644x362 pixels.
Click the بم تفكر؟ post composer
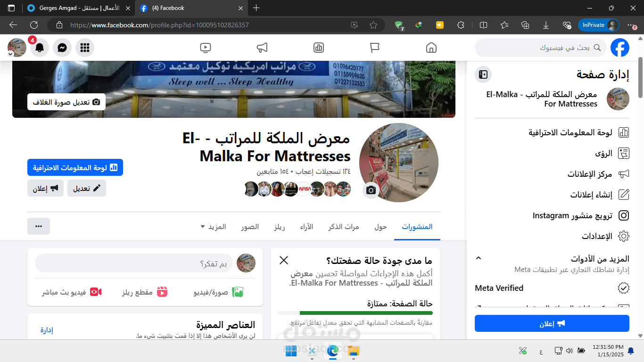134,263
